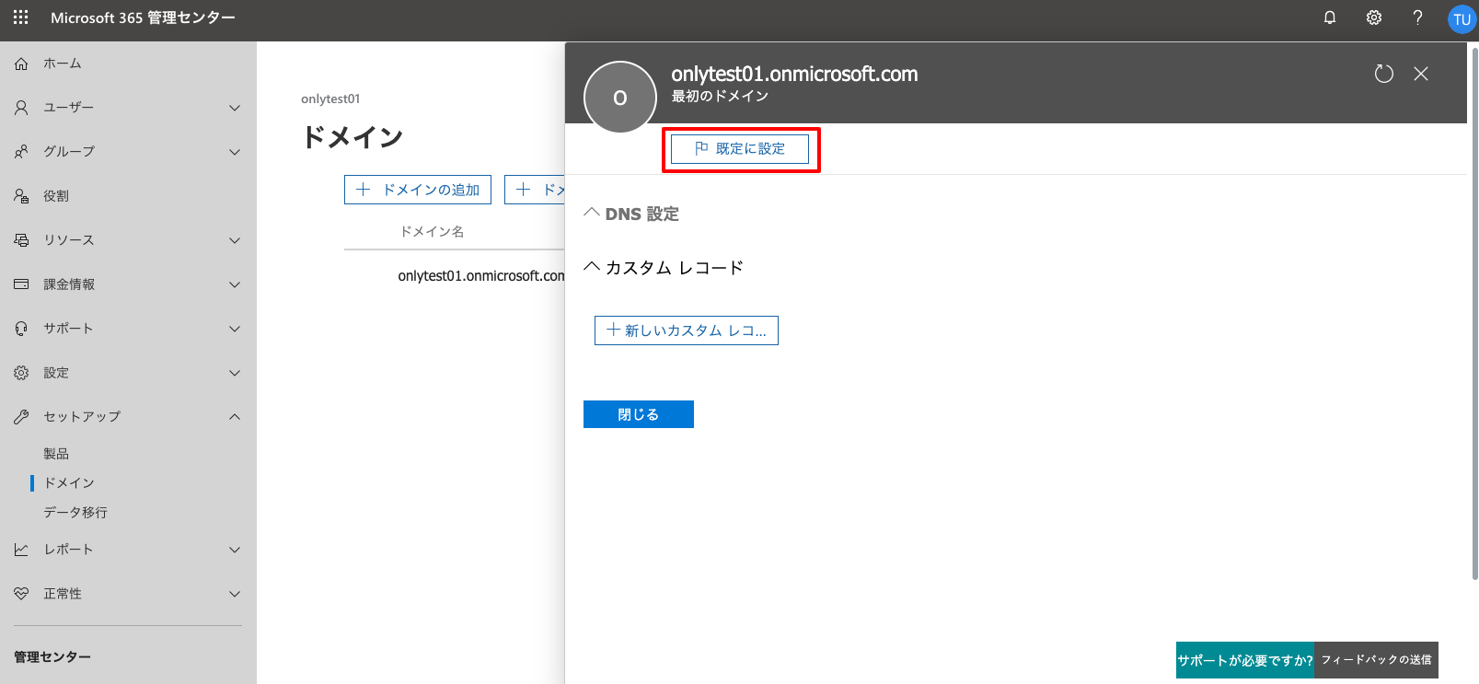
Task: Expand the ユーザー menu chevron
Action: (235, 108)
